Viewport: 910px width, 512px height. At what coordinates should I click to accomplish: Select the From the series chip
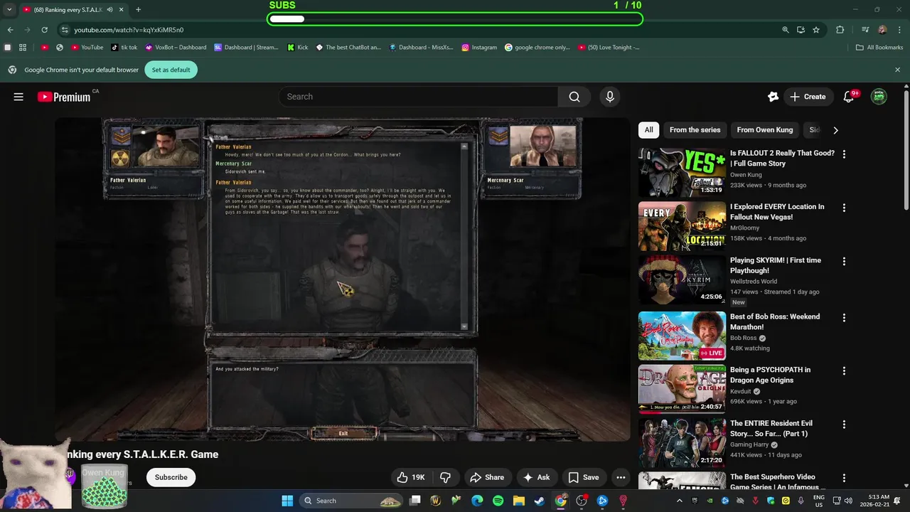695,130
